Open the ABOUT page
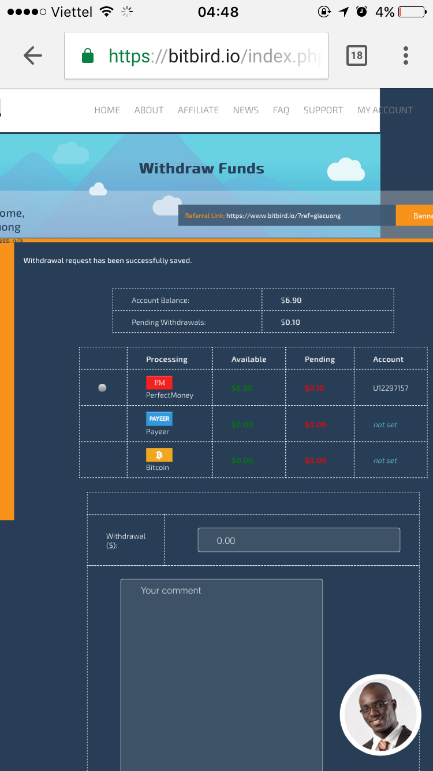Image resolution: width=433 pixels, height=771 pixels. coord(149,110)
